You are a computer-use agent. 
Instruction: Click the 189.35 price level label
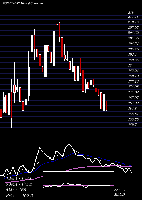coord(133,60)
